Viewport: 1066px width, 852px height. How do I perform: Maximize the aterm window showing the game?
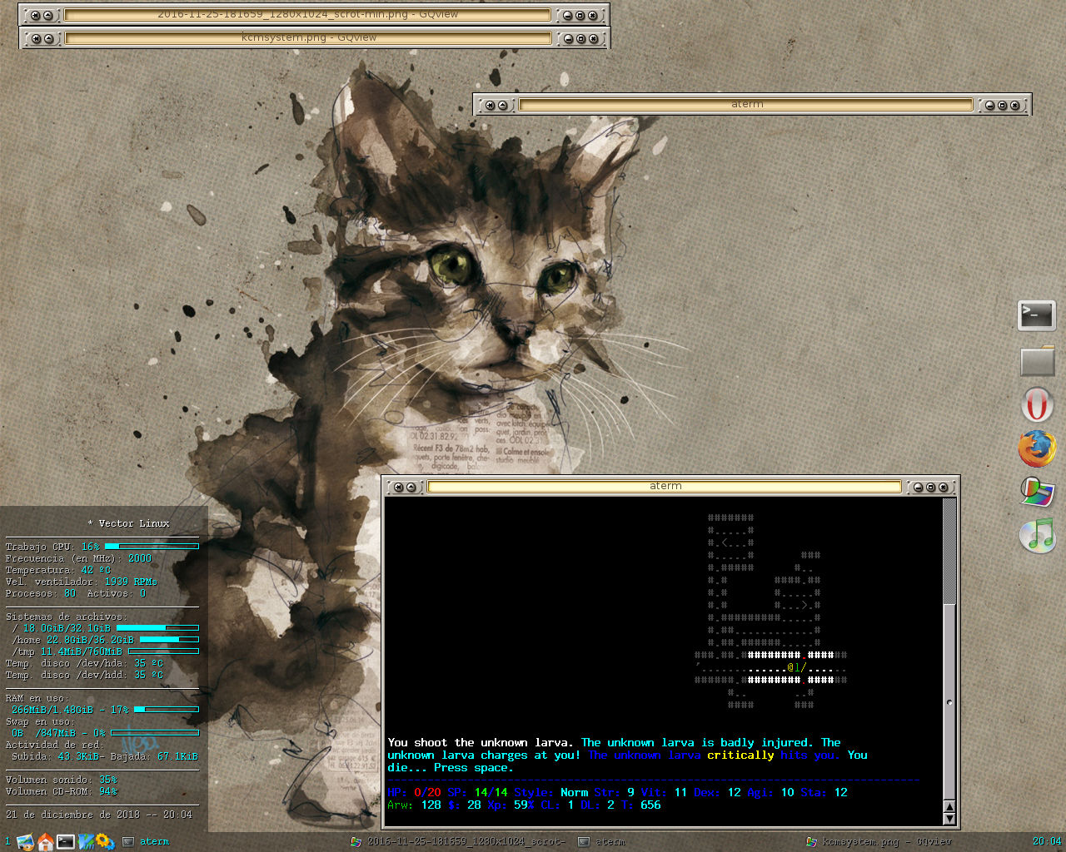click(x=931, y=487)
